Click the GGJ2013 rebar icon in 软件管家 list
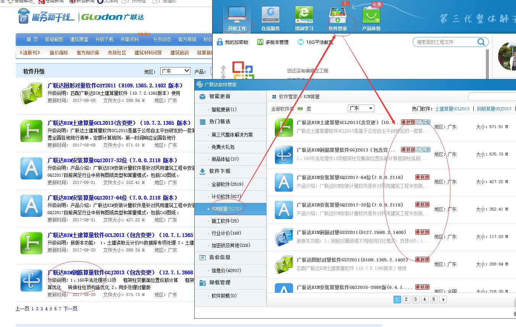516x327 pixels. [x=284, y=155]
